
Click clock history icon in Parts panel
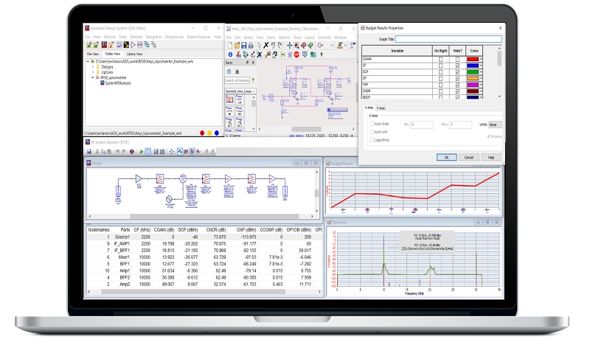point(229,72)
